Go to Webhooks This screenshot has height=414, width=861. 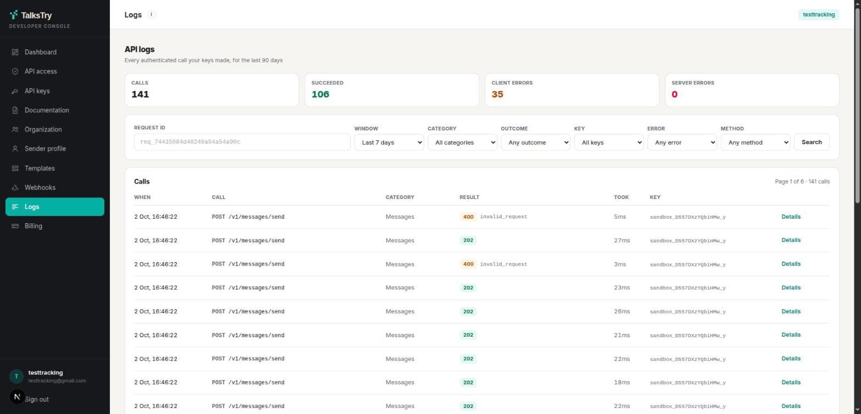[x=55, y=188]
